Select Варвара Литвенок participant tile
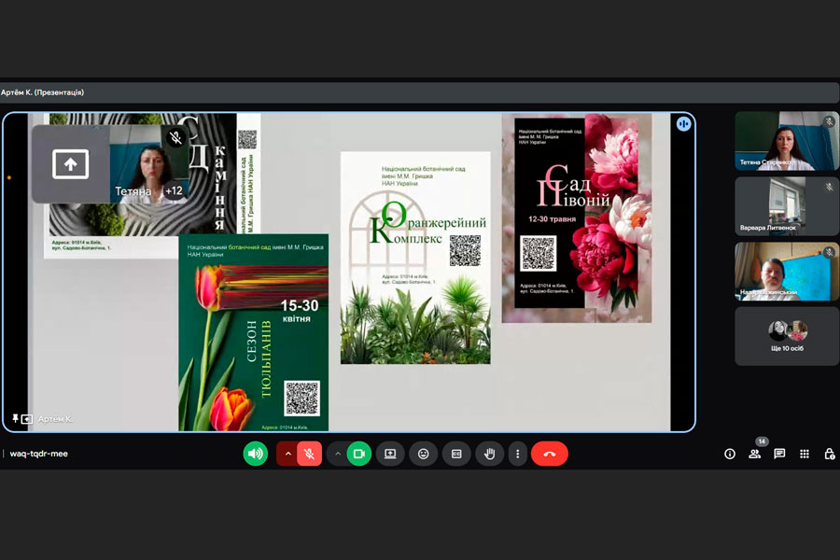This screenshot has height=560, width=840. [787, 206]
